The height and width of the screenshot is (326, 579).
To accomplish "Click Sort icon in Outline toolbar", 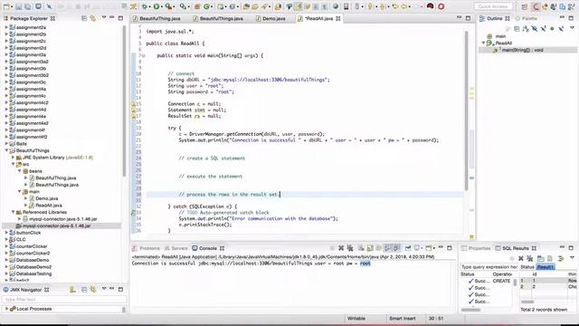I will click(x=526, y=29).
